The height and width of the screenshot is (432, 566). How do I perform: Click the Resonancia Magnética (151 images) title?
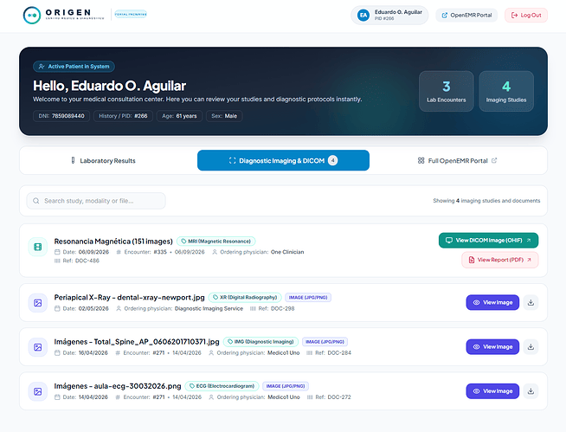click(x=113, y=242)
